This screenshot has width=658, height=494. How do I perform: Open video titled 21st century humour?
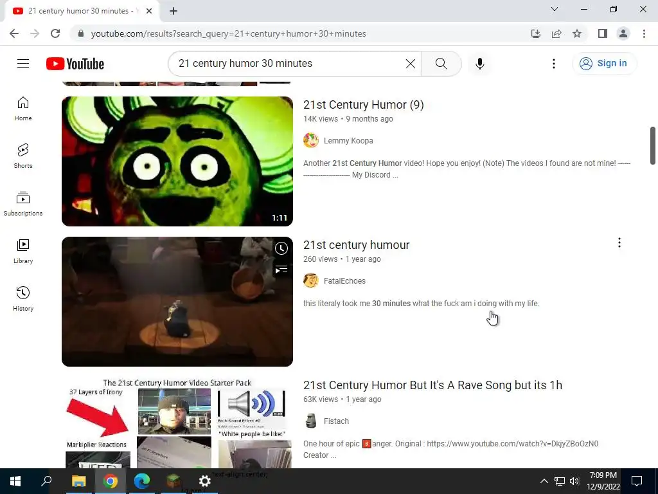click(x=356, y=245)
